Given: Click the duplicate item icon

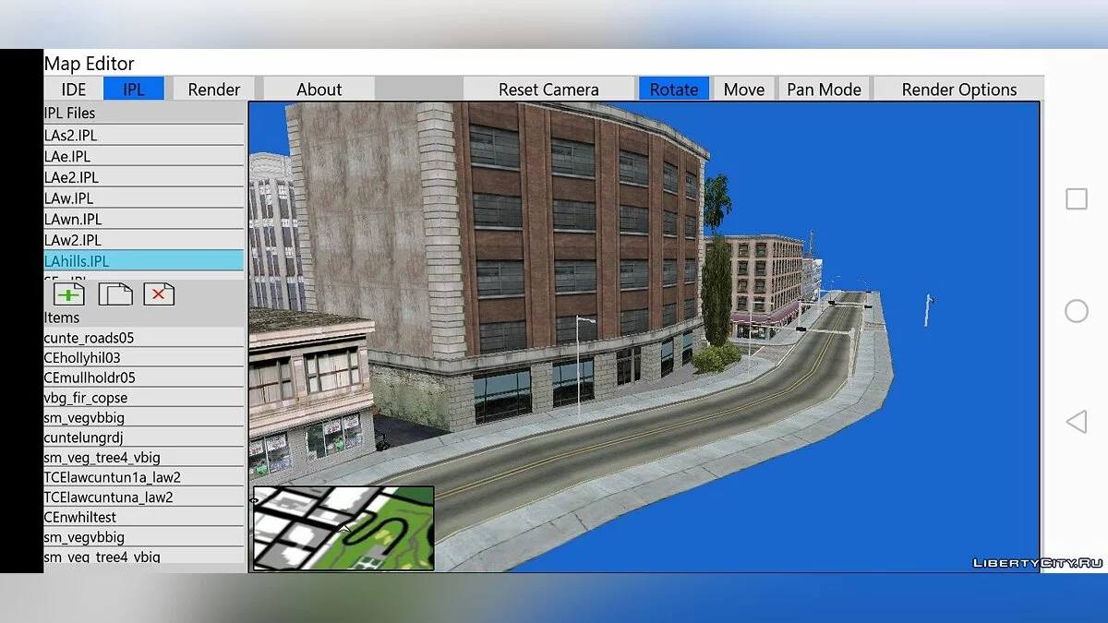Looking at the screenshot, I should tap(114, 294).
